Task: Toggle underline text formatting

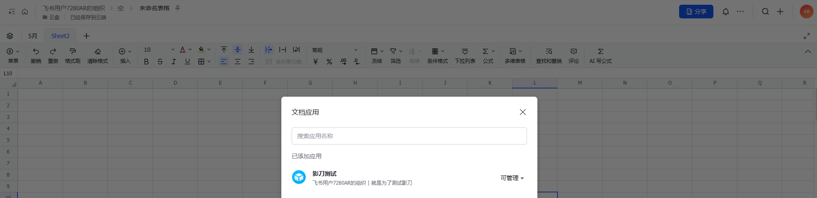Action: click(188, 62)
